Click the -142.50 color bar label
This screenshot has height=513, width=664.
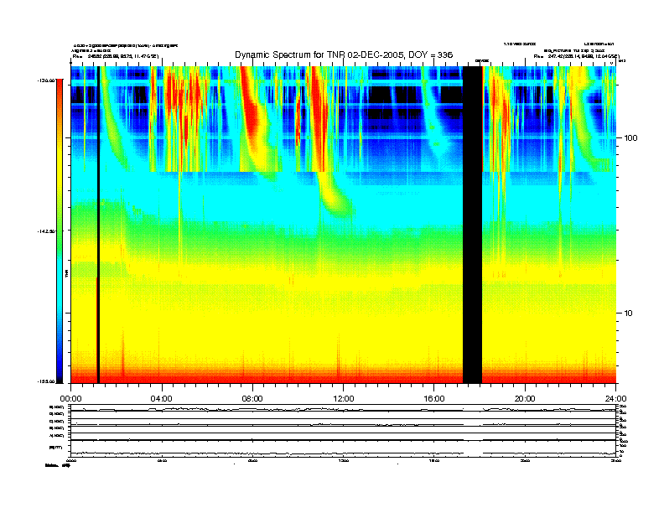click(x=46, y=231)
